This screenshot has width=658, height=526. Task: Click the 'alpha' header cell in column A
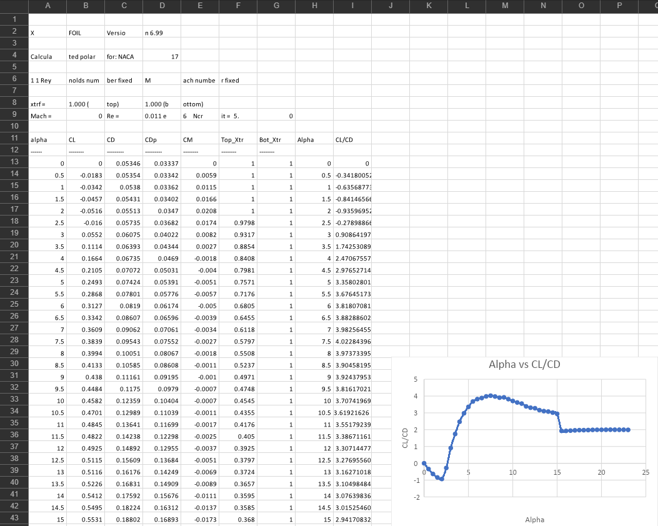click(x=47, y=139)
